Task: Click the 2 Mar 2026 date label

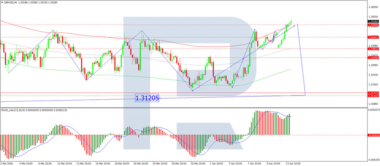Action: click(6, 163)
